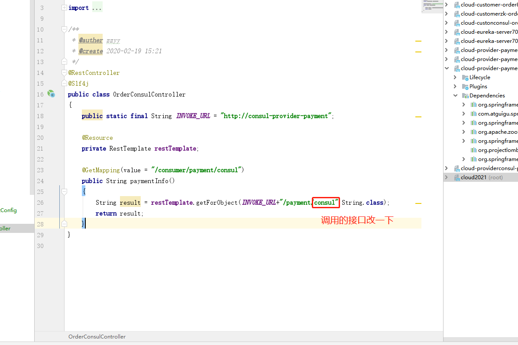Screen dimensions: 518x345
Task: Click the @auther tag in the Javadoc
Action: click(91, 40)
